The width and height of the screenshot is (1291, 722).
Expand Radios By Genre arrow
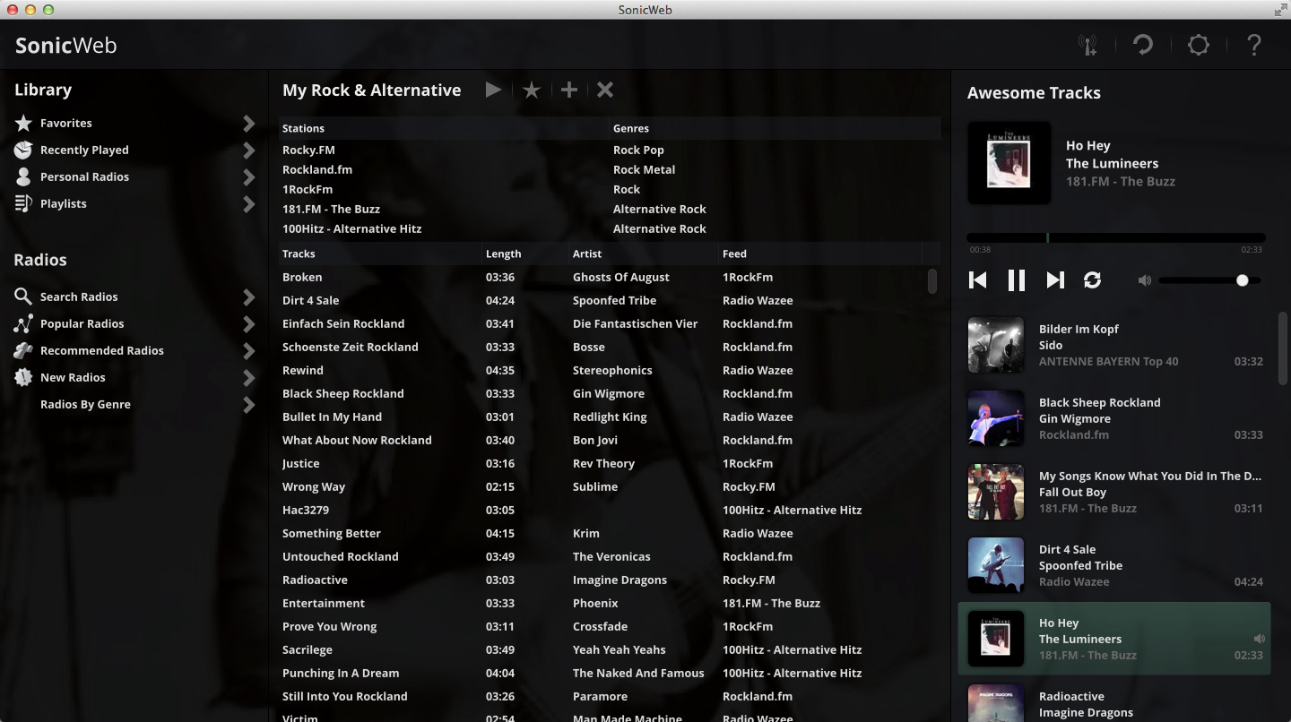tap(249, 405)
